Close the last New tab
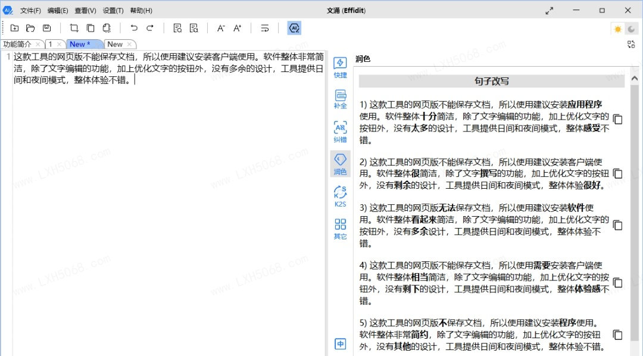643x356 pixels. point(129,44)
